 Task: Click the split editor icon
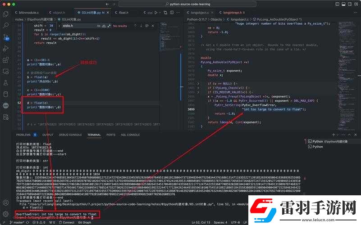(172, 13)
